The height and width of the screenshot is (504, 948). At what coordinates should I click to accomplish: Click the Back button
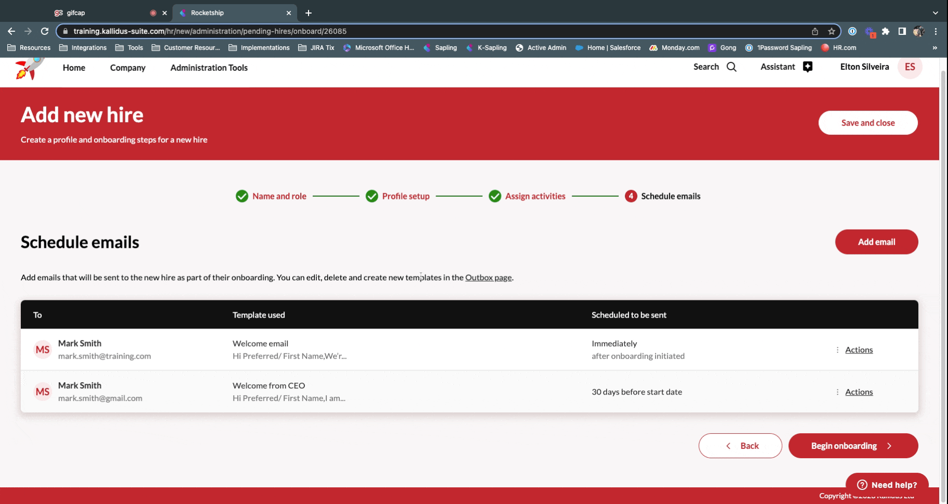[740, 446]
